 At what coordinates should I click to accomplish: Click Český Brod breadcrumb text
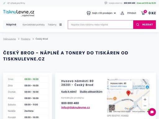(x=42, y=39)
